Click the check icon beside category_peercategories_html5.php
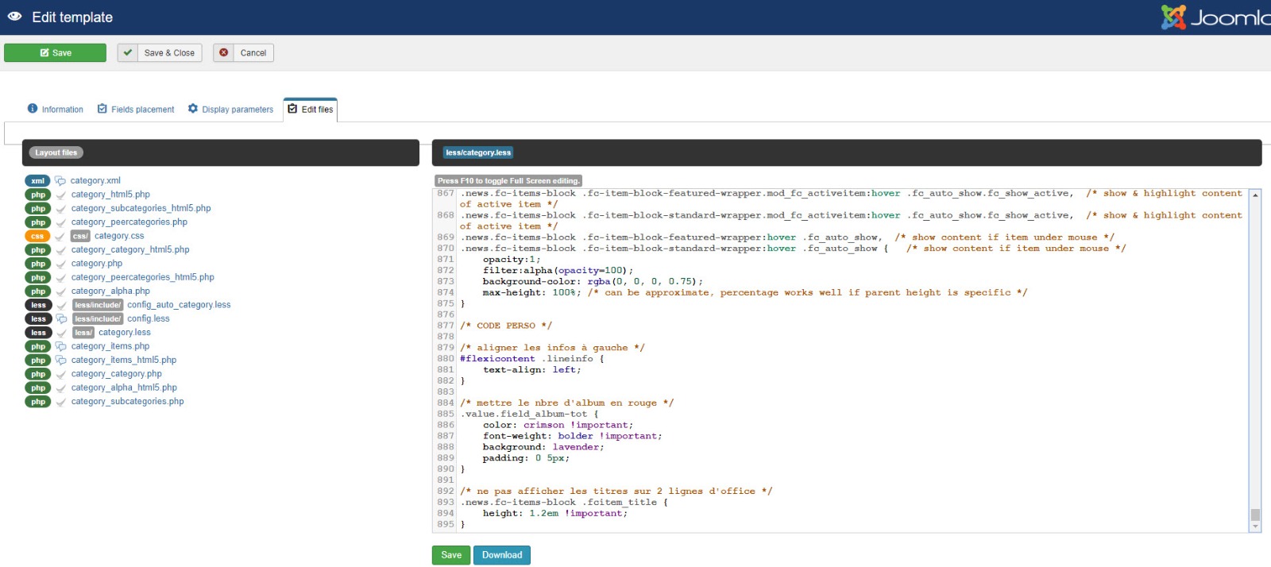The image size is (1271, 567). pos(61,278)
